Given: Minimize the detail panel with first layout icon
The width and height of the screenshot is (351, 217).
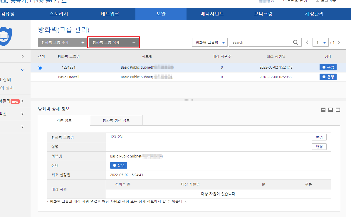Looking at the screenshot, I should point(323,110).
